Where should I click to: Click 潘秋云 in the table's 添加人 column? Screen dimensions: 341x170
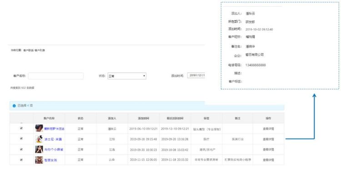(x=112, y=129)
